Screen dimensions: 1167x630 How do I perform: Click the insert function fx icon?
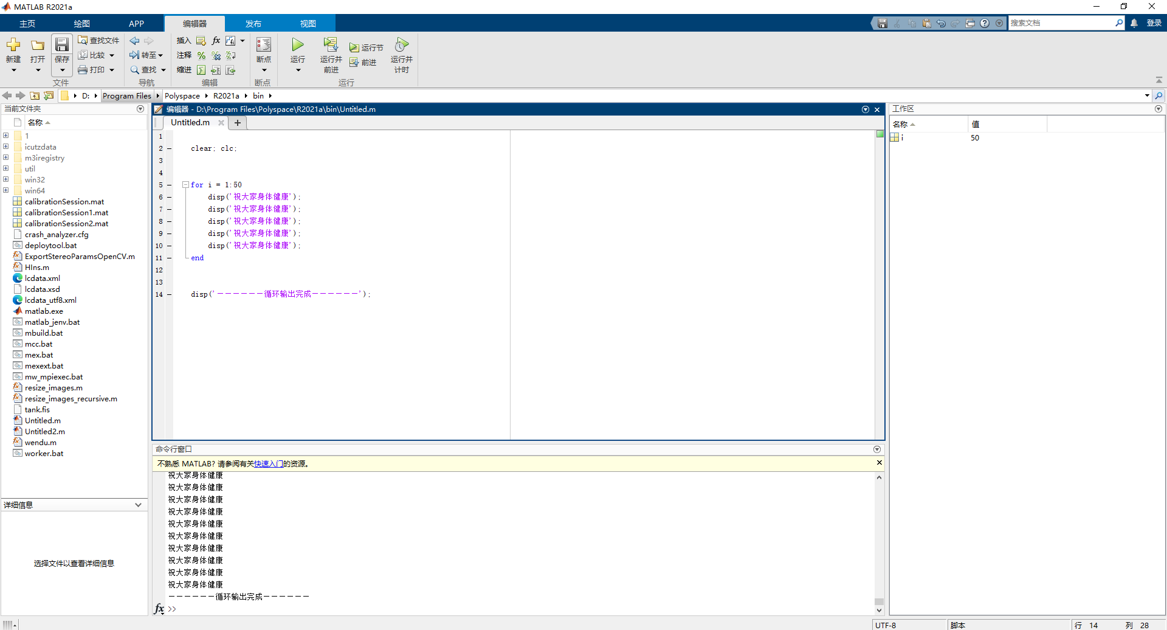(216, 41)
